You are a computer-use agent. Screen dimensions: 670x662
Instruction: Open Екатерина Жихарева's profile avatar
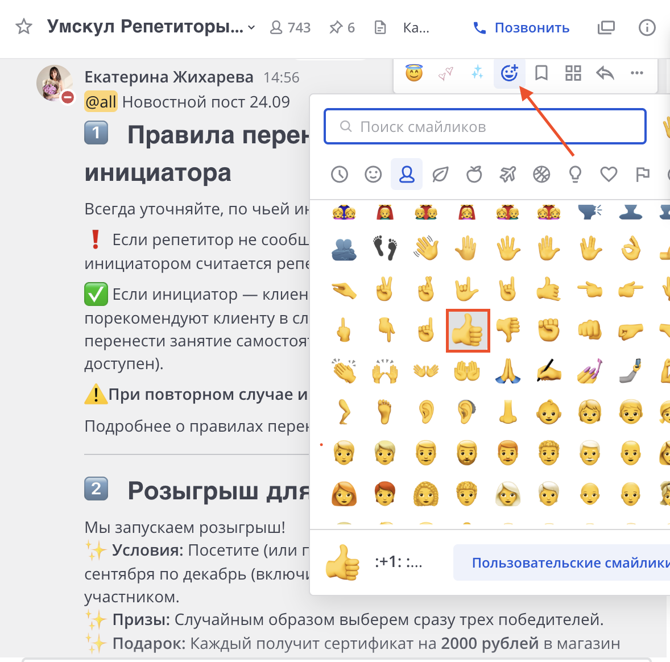[x=54, y=84]
